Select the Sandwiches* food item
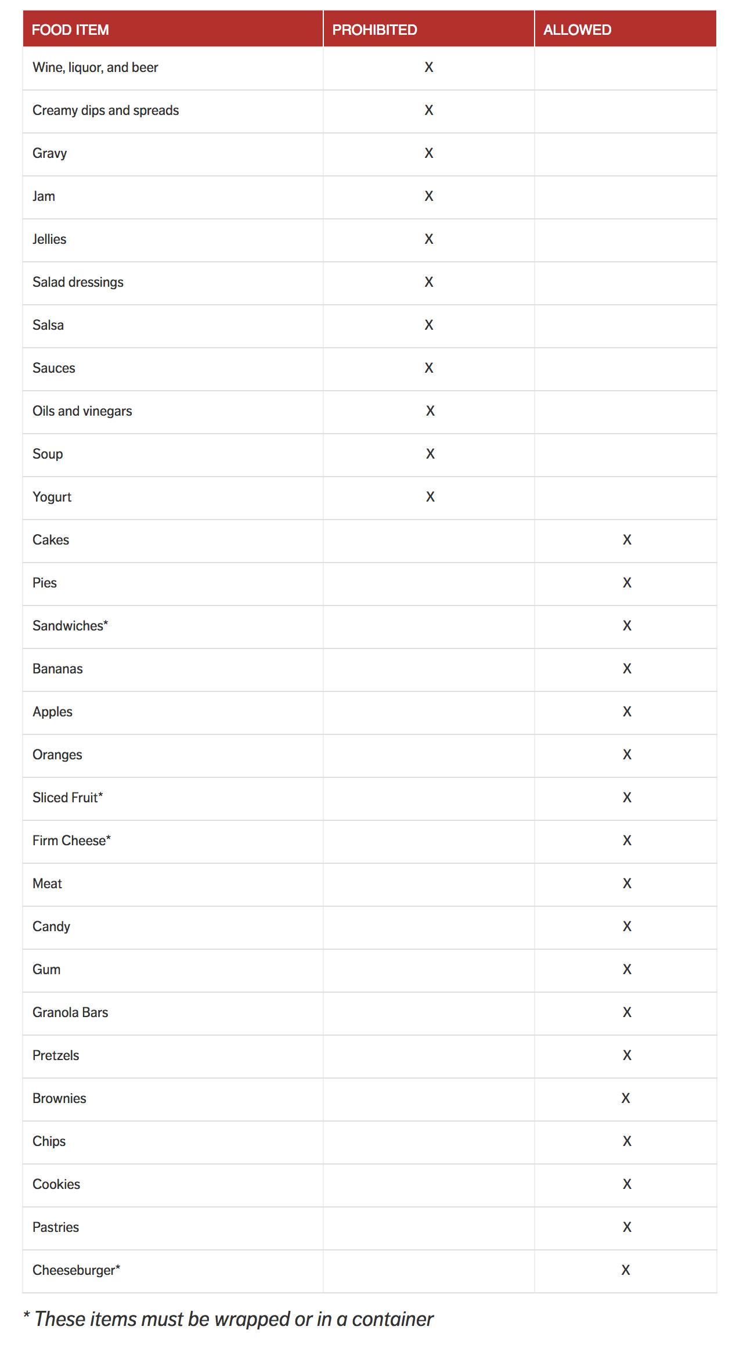The image size is (736, 1348). tap(70, 626)
